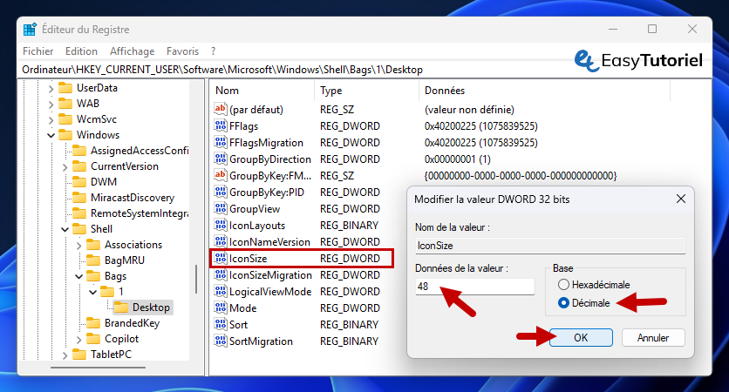Click the (par défaut) string value icon

(x=221, y=109)
